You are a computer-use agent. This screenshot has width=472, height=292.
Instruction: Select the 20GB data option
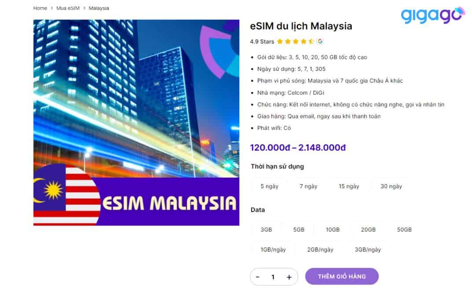pos(368,230)
